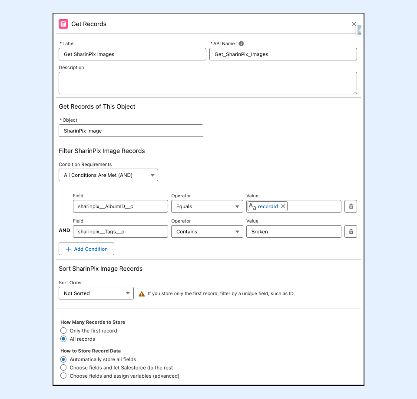Click inside the Description text area

click(x=208, y=83)
